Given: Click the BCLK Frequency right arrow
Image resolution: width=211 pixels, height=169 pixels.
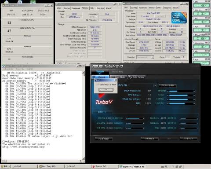Looking at the screenshot, I should [194, 91].
